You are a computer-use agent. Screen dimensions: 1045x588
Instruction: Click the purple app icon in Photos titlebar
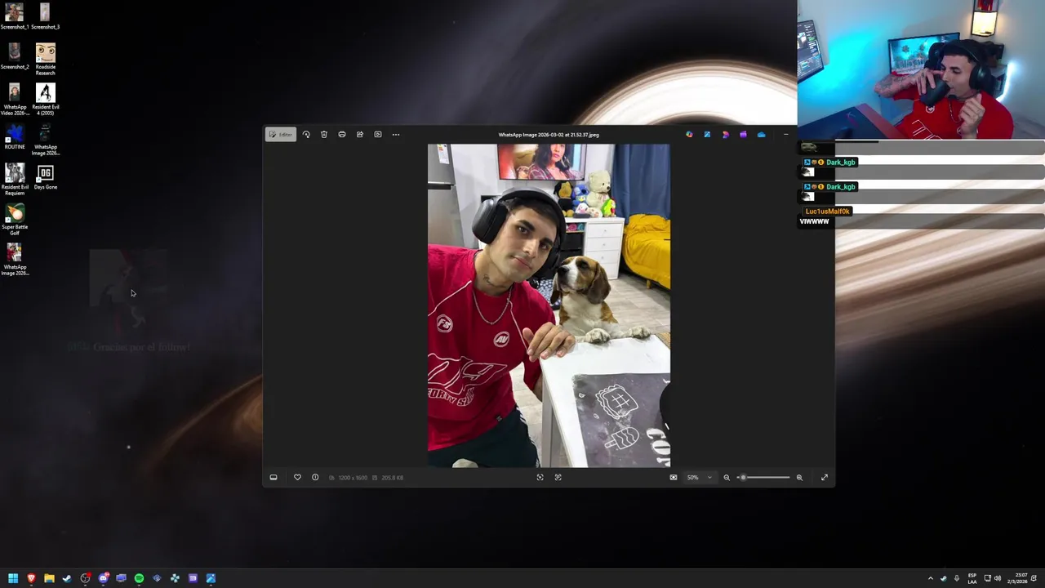point(743,135)
